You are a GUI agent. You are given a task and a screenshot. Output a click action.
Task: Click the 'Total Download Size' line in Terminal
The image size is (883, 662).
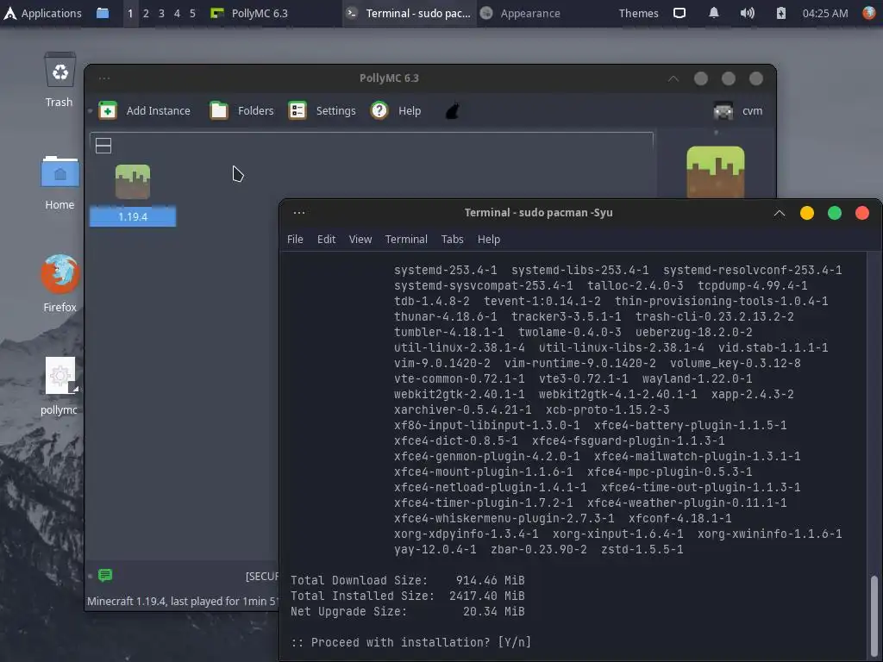tap(407, 580)
